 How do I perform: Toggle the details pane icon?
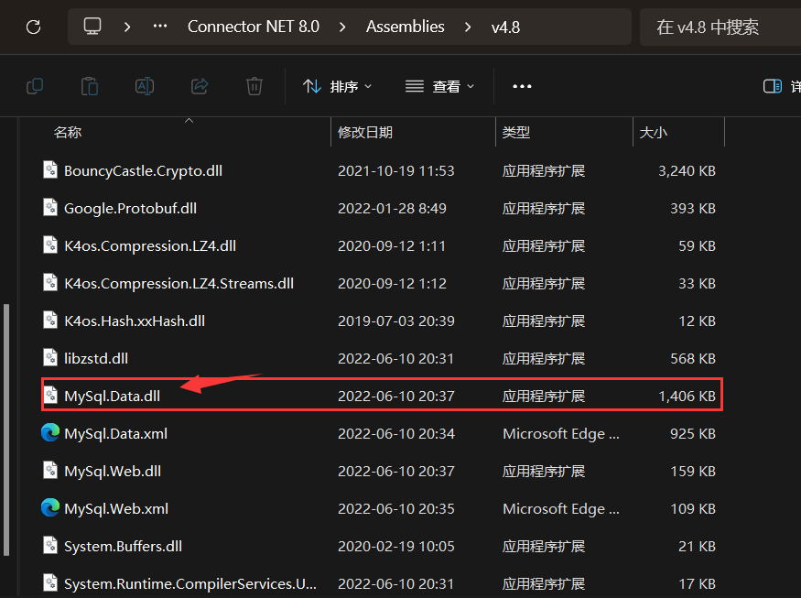pyautogui.click(x=773, y=86)
